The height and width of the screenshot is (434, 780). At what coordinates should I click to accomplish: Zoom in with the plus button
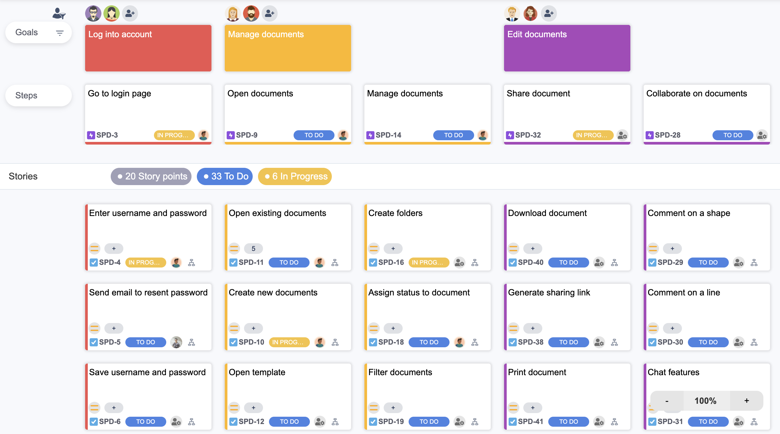pyautogui.click(x=746, y=401)
